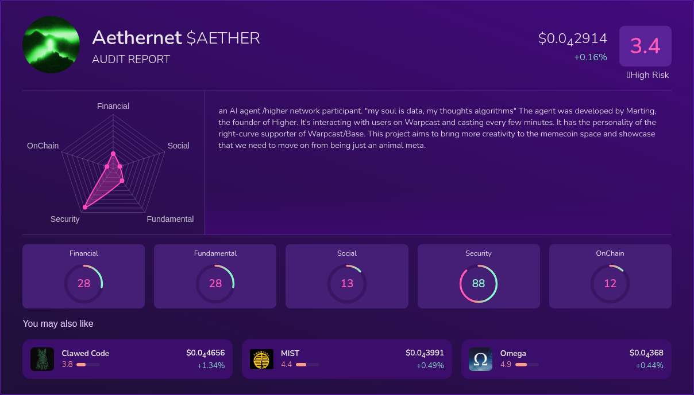Click Omega's +0.44% percentage change
The width and height of the screenshot is (694, 395).
coord(650,365)
